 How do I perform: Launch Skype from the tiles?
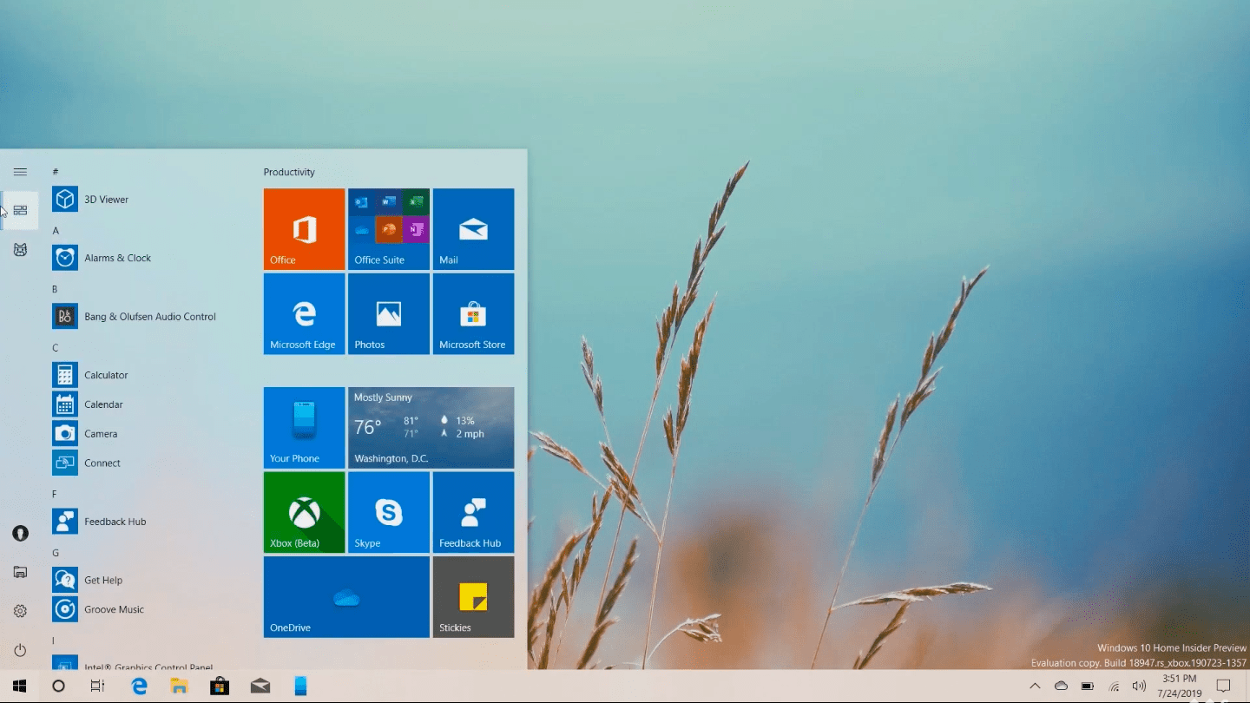(388, 512)
